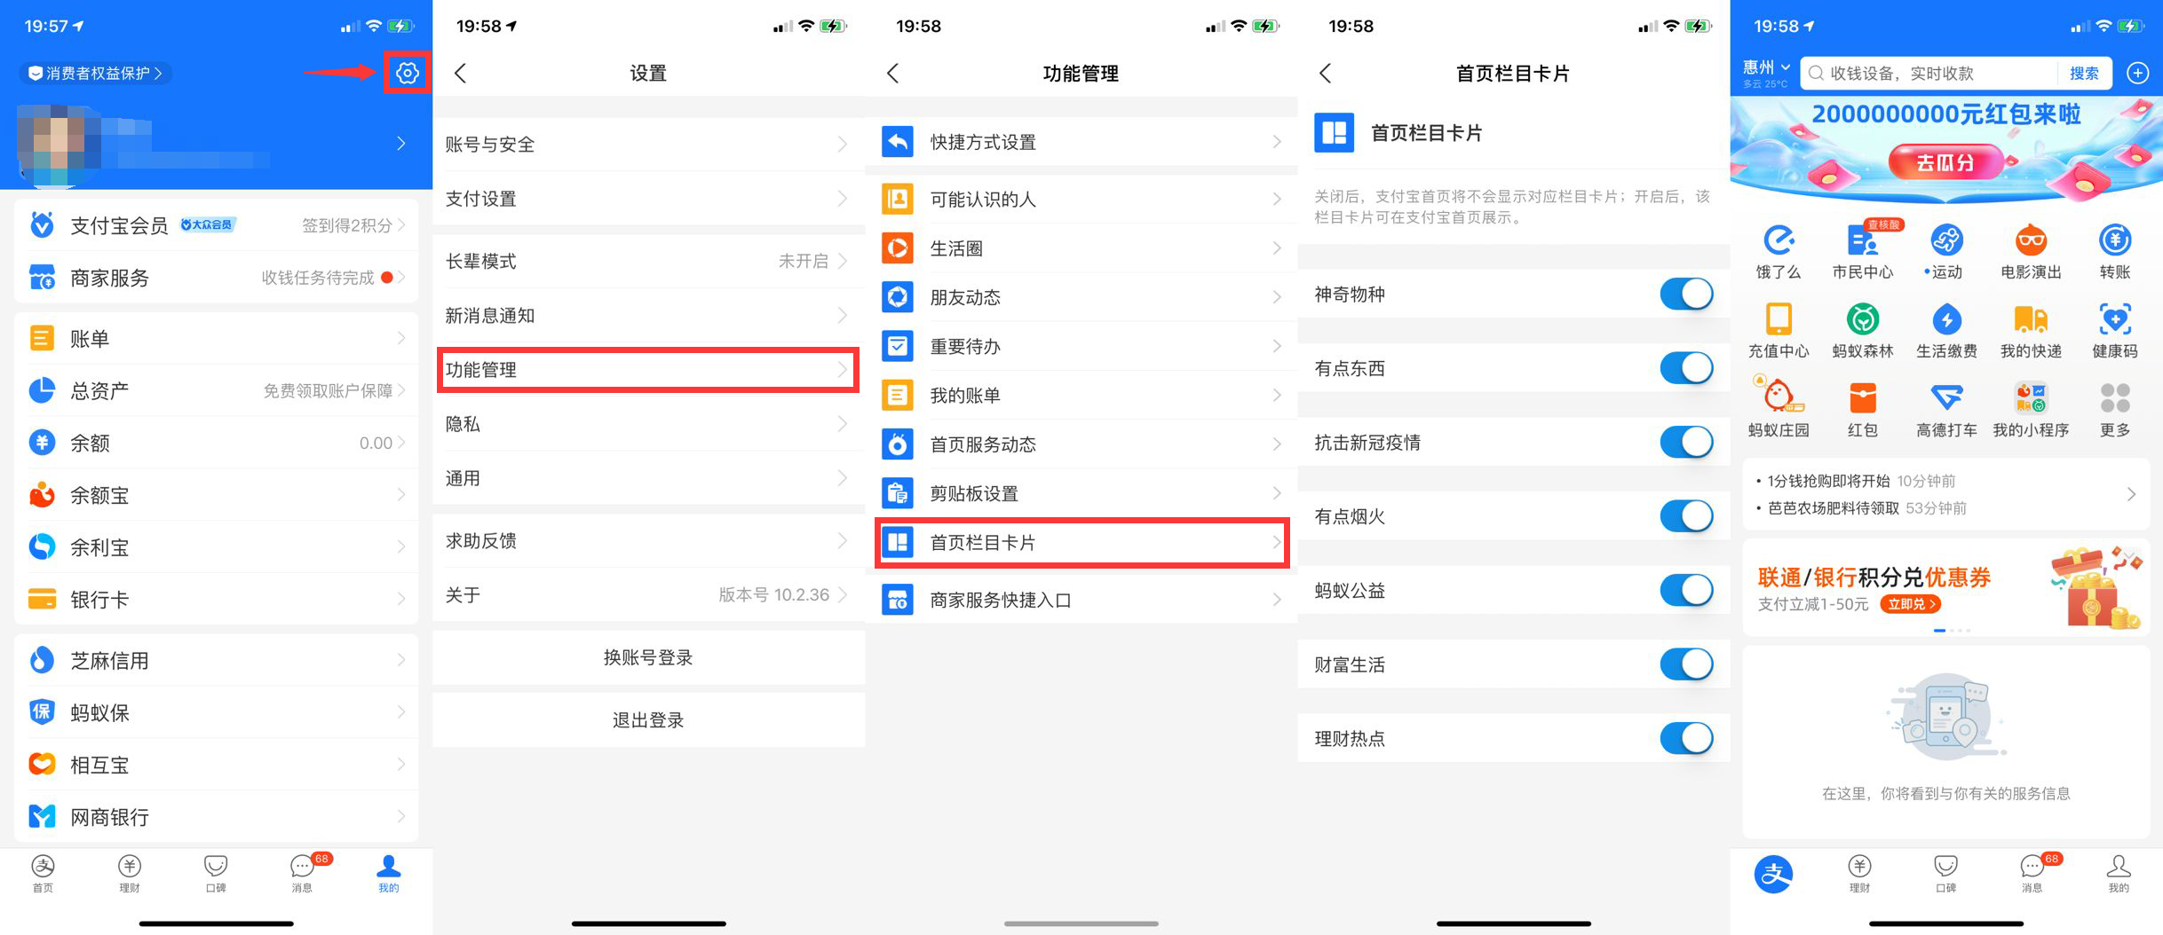
Task: Switch to 理财 tab in left screen
Action: [130, 873]
